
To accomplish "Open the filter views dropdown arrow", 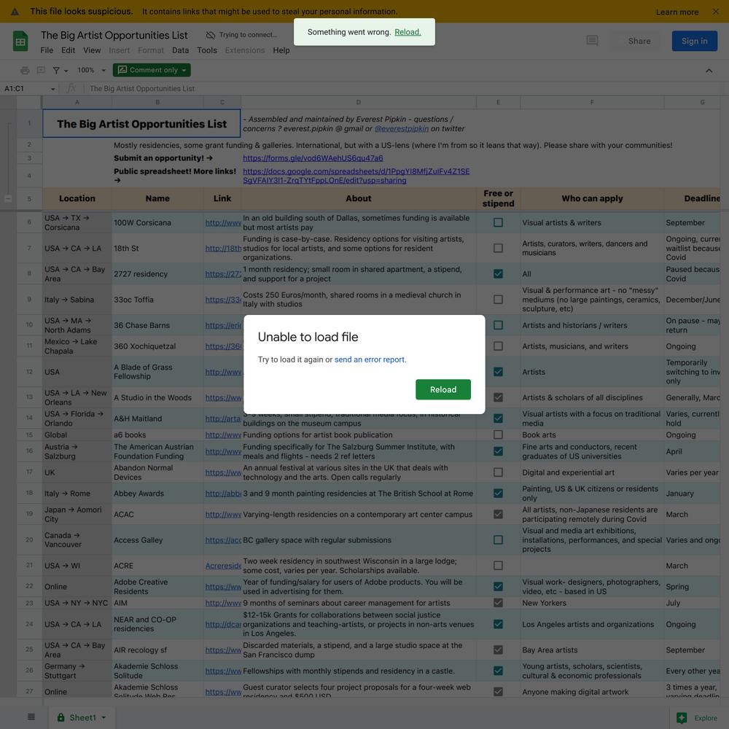I will (66, 71).
